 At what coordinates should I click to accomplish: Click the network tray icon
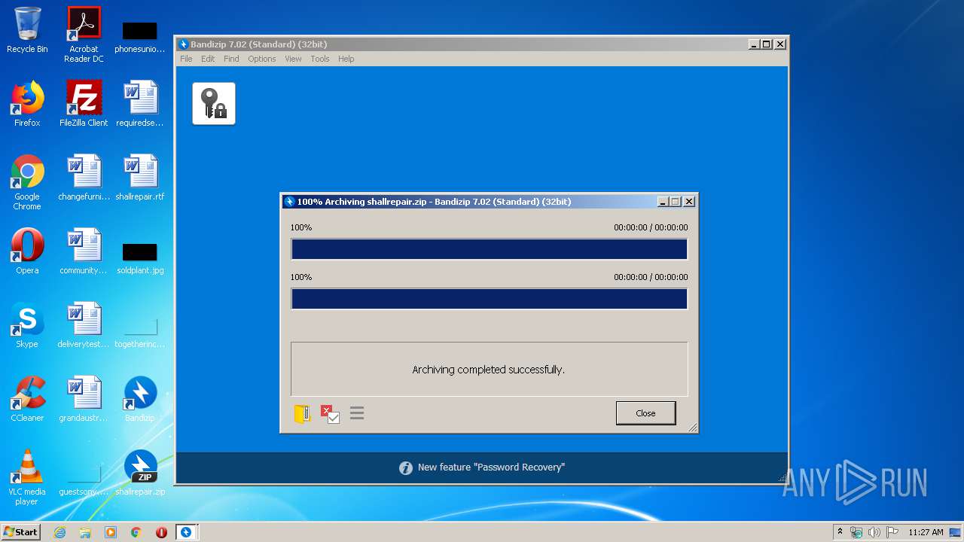[856, 532]
